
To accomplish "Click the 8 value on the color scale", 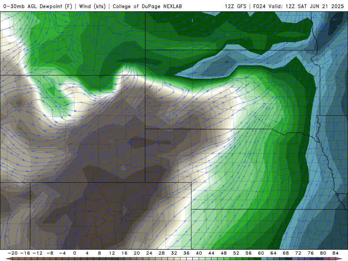I will tap(100, 253).
